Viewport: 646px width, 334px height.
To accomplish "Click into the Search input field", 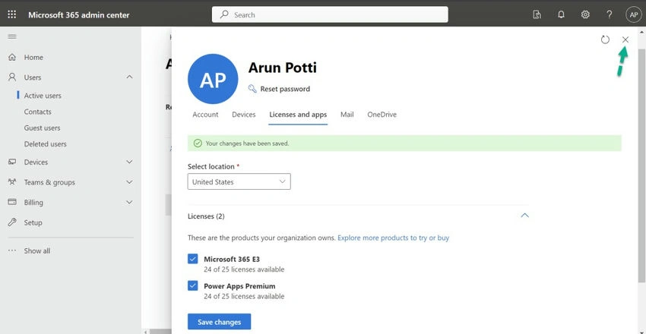I will coord(330,14).
